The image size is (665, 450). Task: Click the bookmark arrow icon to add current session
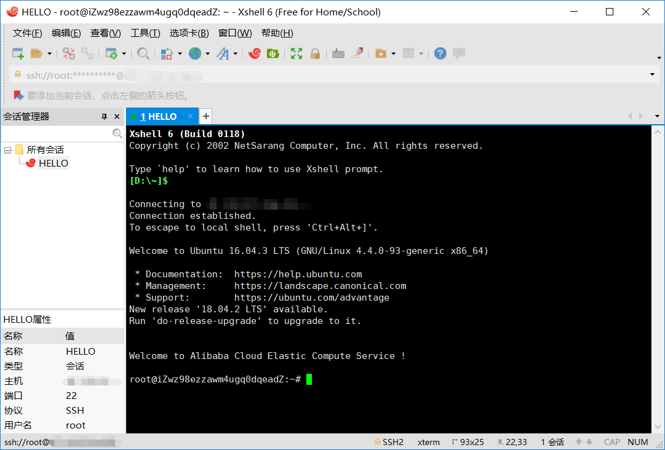pos(18,95)
